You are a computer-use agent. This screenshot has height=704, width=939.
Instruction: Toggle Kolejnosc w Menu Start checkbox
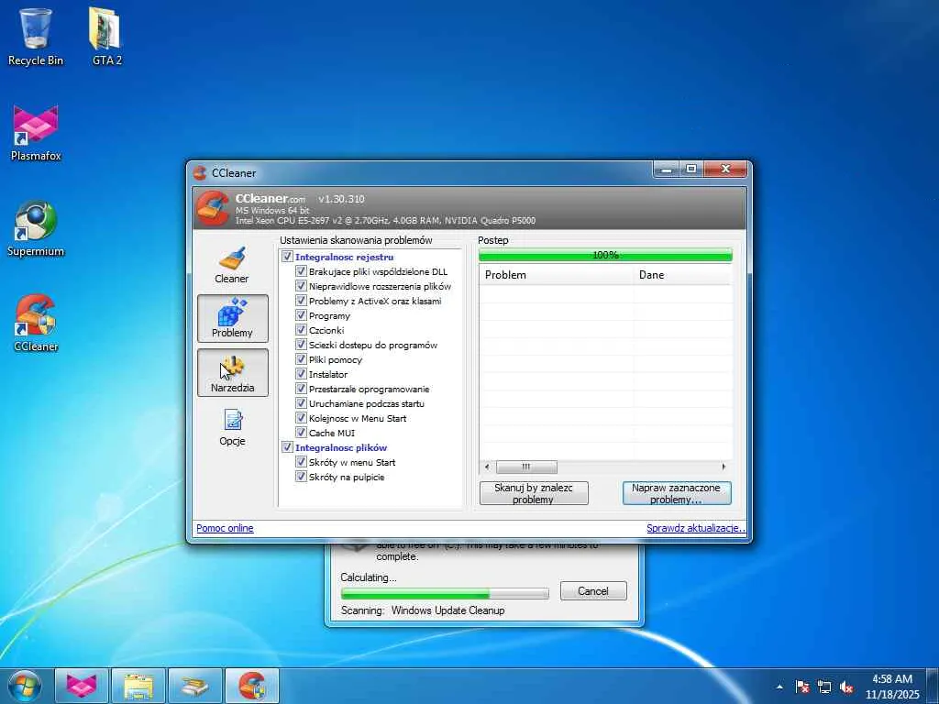click(301, 418)
